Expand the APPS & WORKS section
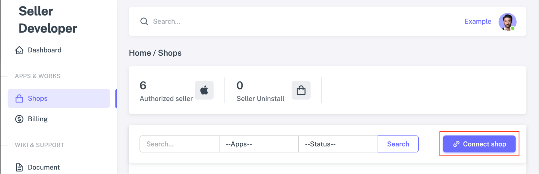539x174 pixels. tap(37, 76)
